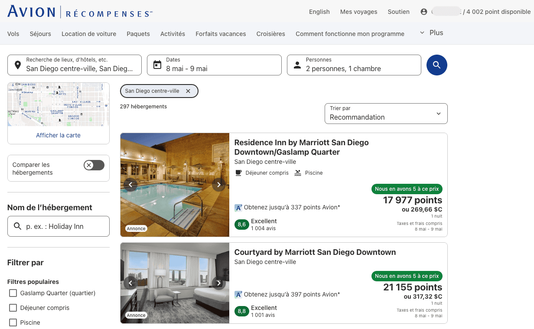This screenshot has width=534, height=329.
Task: Open the Paquets menu item
Action: (x=138, y=34)
